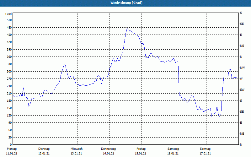
Task: Click the 480 value on the y-axis
Action: (x=9, y=27)
